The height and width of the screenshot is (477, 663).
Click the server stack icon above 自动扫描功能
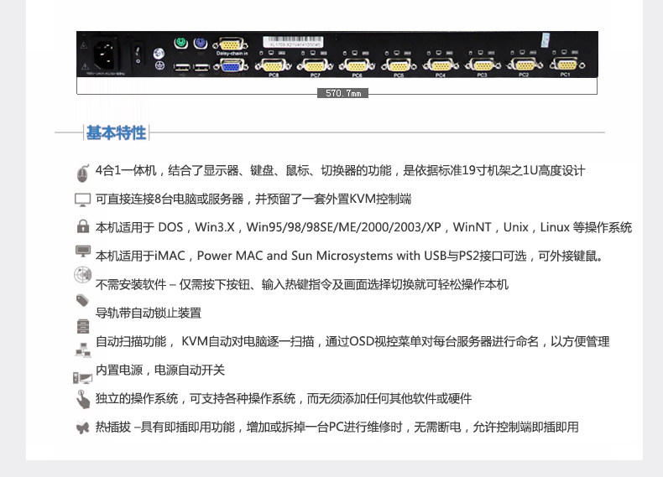point(83,326)
